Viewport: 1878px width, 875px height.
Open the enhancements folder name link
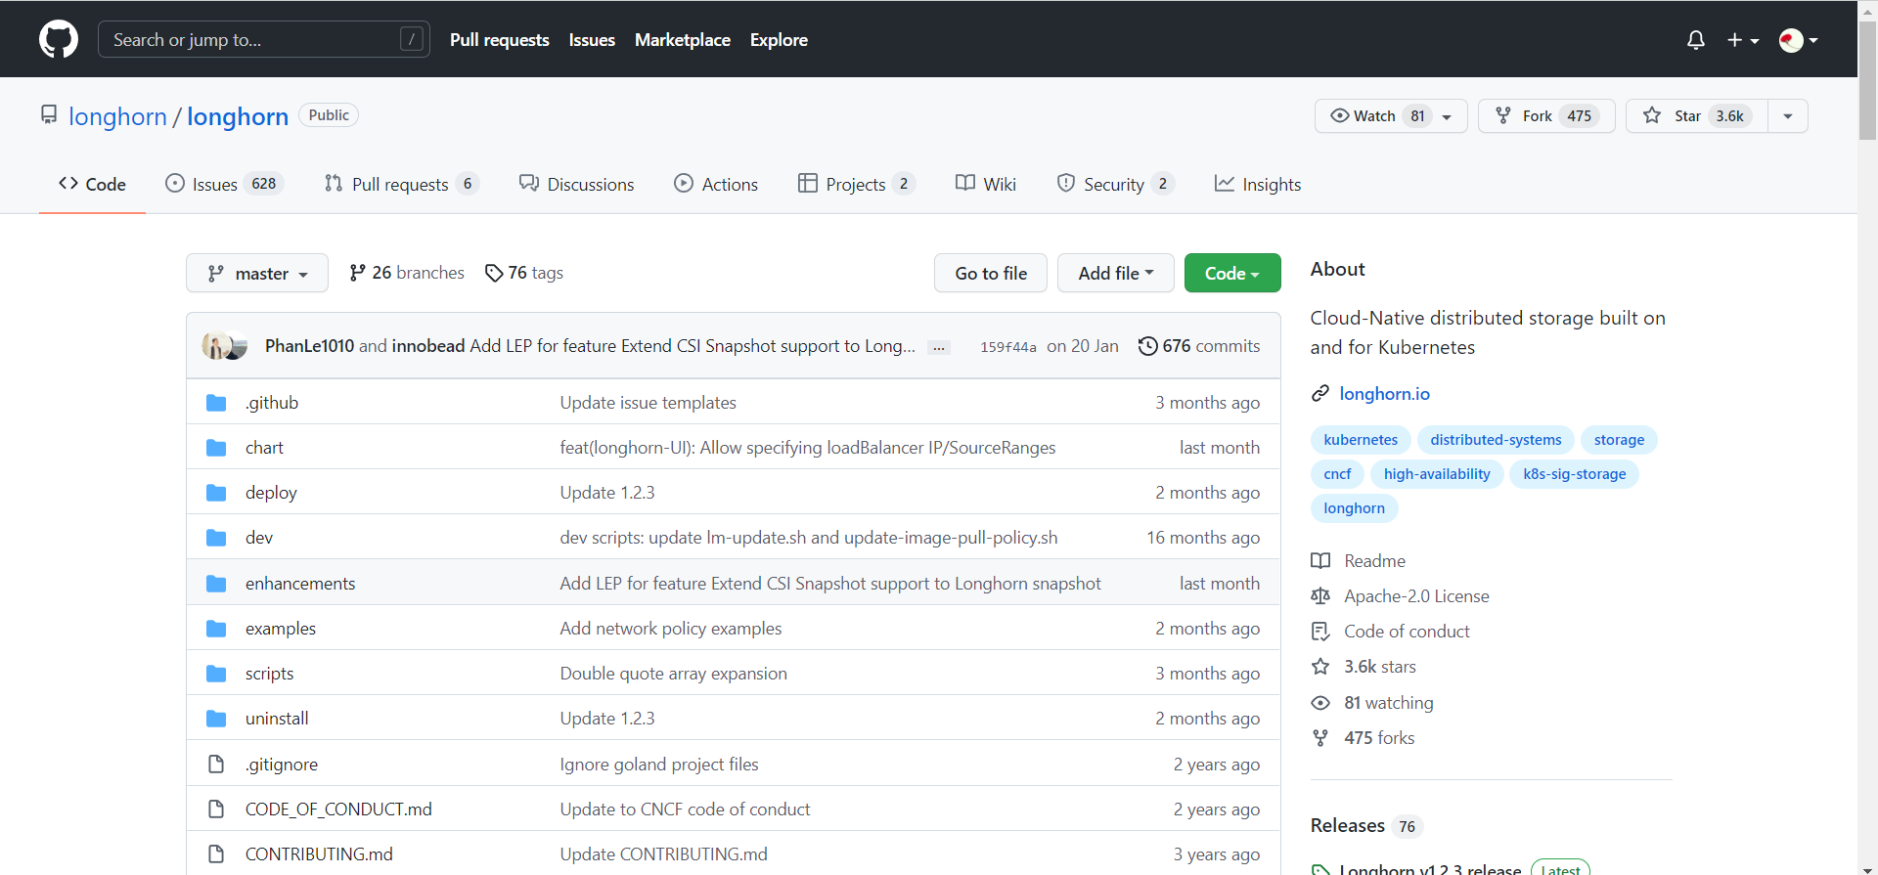coord(300,584)
